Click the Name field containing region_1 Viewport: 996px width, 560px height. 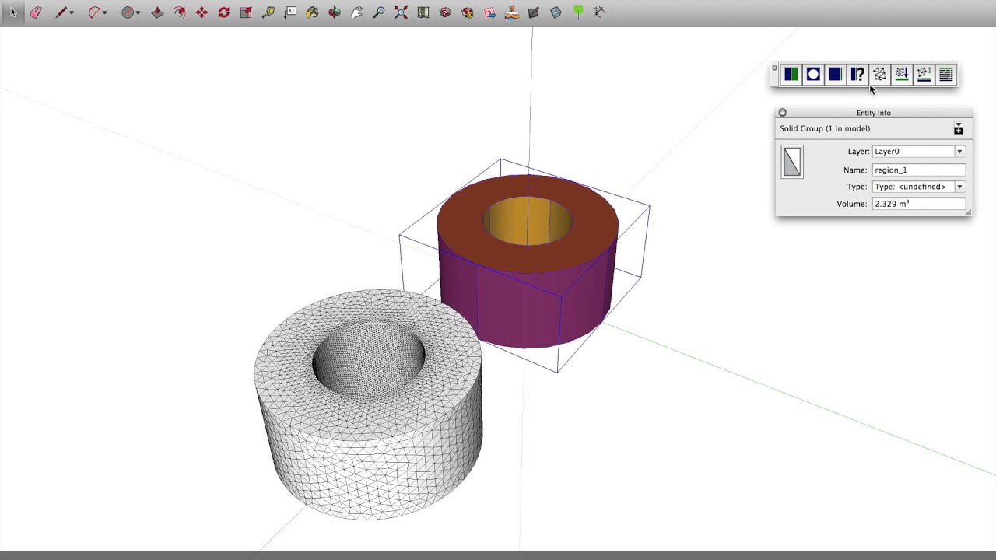[x=919, y=170]
